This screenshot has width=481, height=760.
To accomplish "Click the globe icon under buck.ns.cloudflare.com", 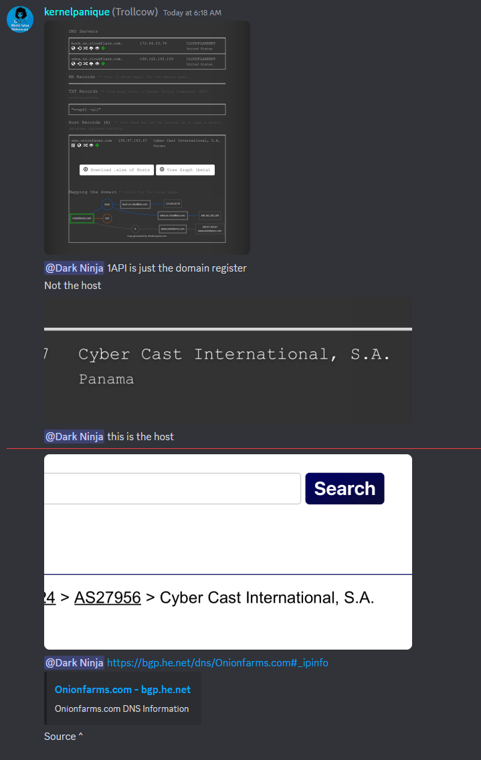I will click(73, 48).
